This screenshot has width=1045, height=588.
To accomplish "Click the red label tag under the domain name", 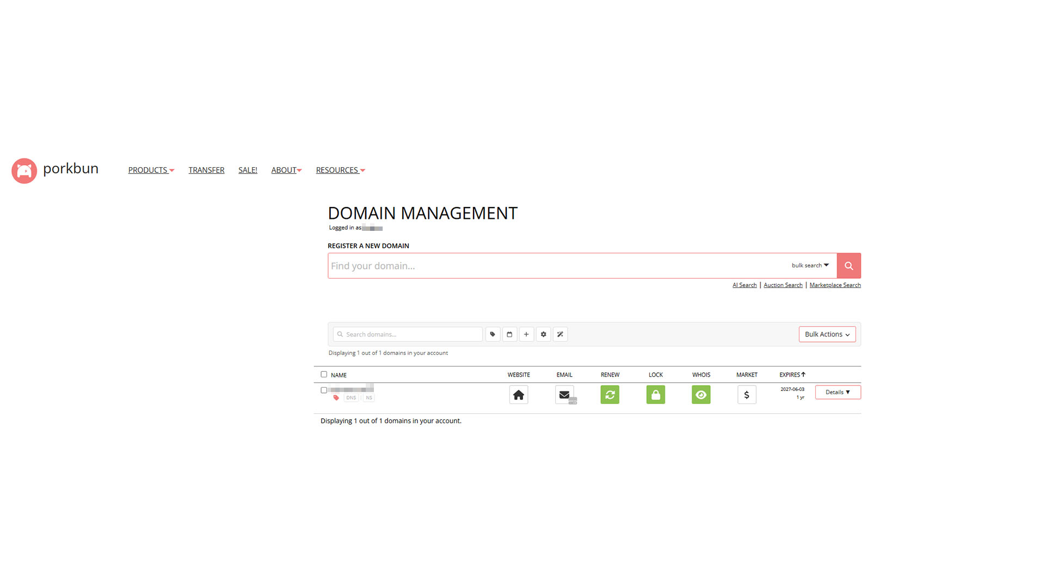I will (x=336, y=398).
